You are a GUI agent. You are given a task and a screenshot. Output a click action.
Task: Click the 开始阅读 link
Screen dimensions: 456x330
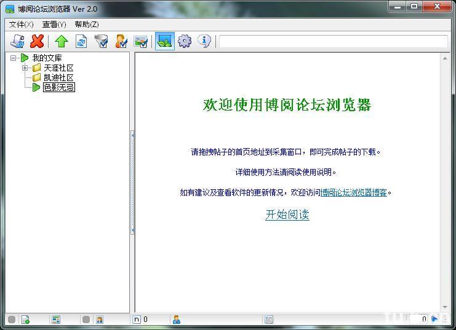pos(287,214)
